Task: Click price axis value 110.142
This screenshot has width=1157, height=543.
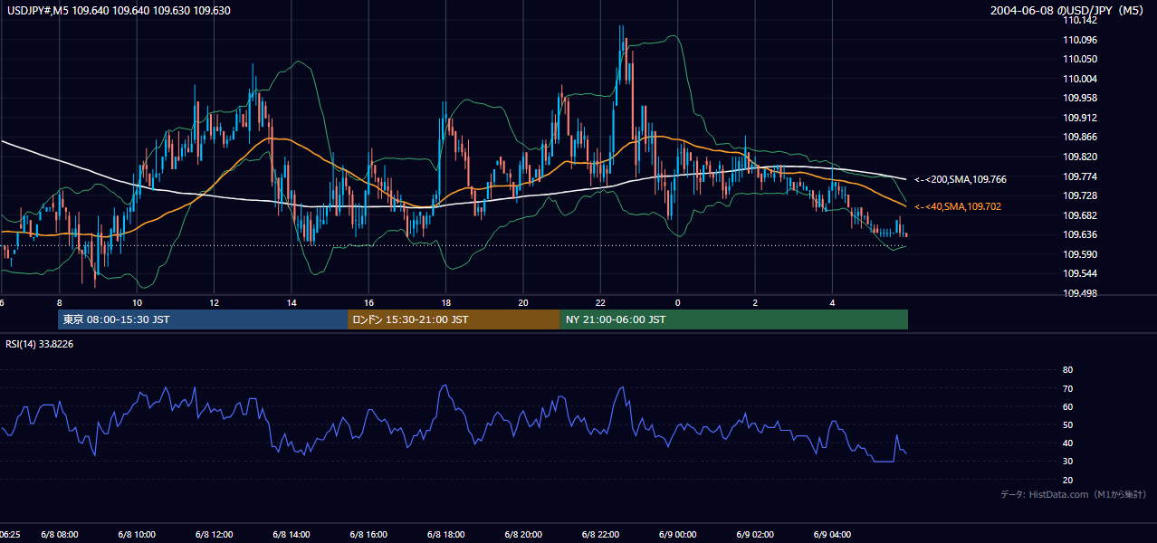Action: point(1080,20)
